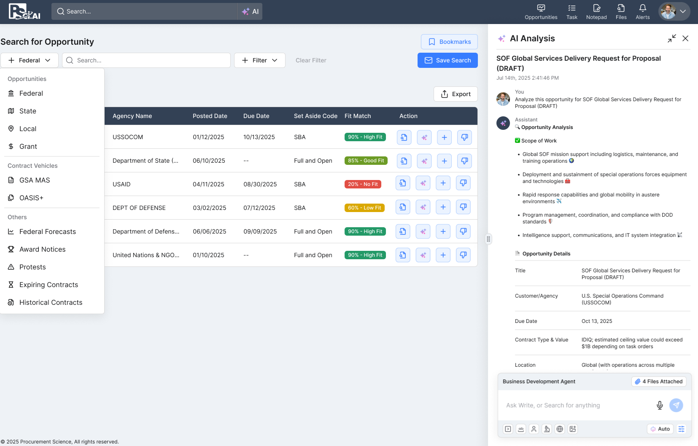The image size is (698, 446).
Task: Open Alerts bell in top navigation
Action: [642, 12]
